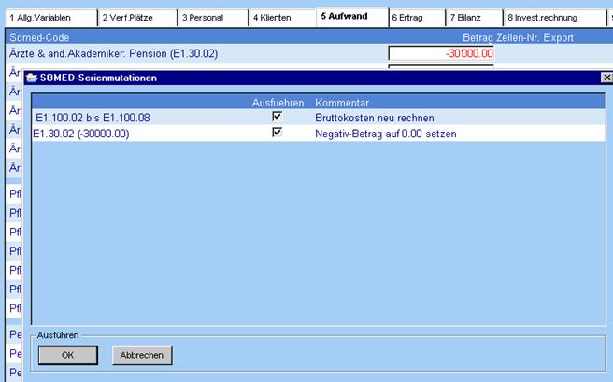Image resolution: width=613 pixels, height=382 pixels.
Task: Click the SOMED-Serienmutationen dialog title icon
Action: pos(30,78)
